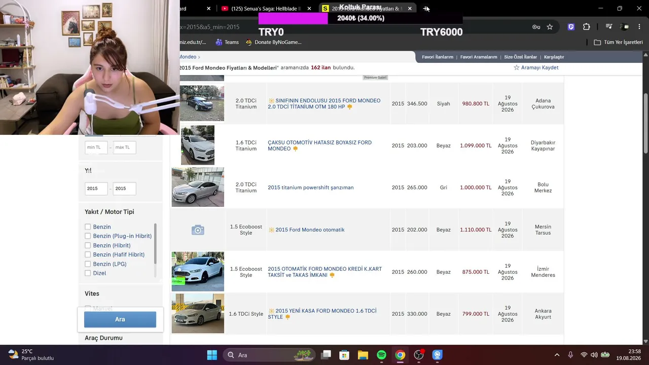The image size is (649, 365).
Task: Open the white Mondeo thumbnail from Ankara Akyurt
Action: tap(198, 313)
